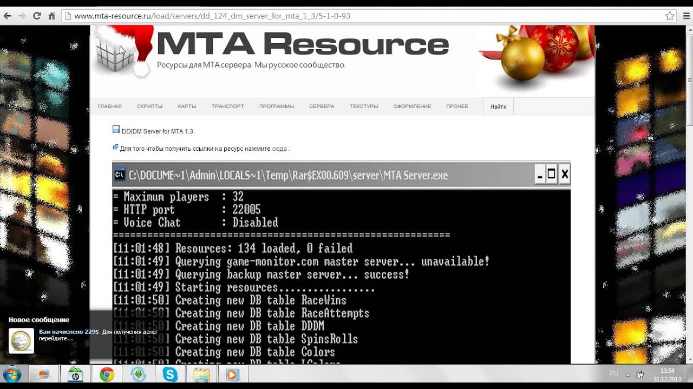Click the RU language indicator
Screen dimensions: 693x389
614,373
